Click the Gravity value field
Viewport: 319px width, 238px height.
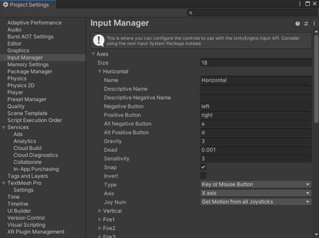pos(256,141)
